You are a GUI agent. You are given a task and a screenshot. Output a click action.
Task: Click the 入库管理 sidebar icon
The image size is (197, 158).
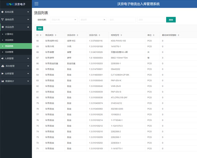3,58
